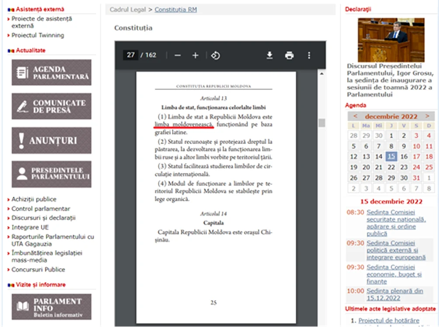
Task: Zoom out the PDF with minus icon
Action: (177, 56)
